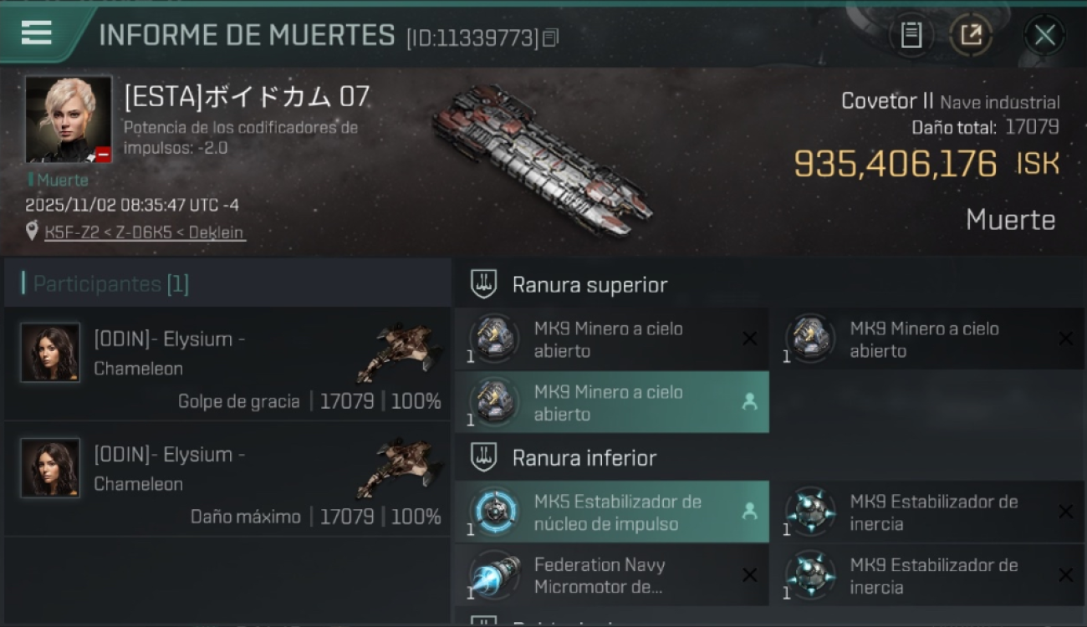The height and width of the screenshot is (627, 1087).
Task: Select MK5 Estabilizador de núcleo de impulso
Action: pyautogui.click(x=612, y=512)
